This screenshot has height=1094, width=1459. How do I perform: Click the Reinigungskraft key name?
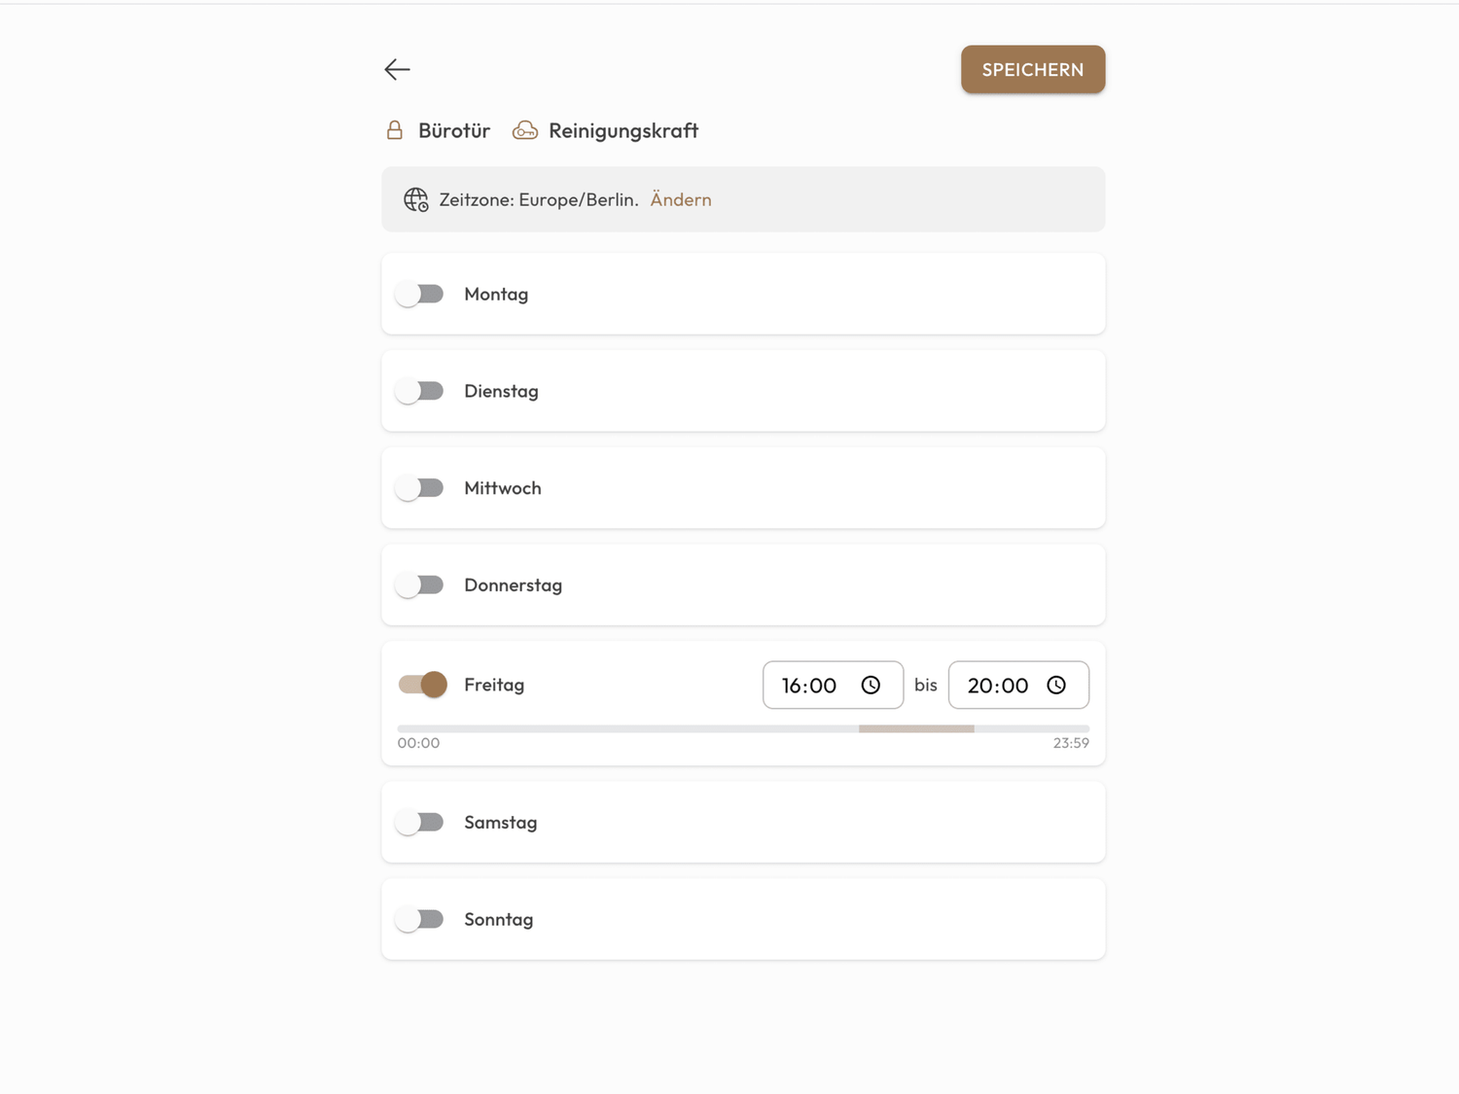(x=623, y=130)
